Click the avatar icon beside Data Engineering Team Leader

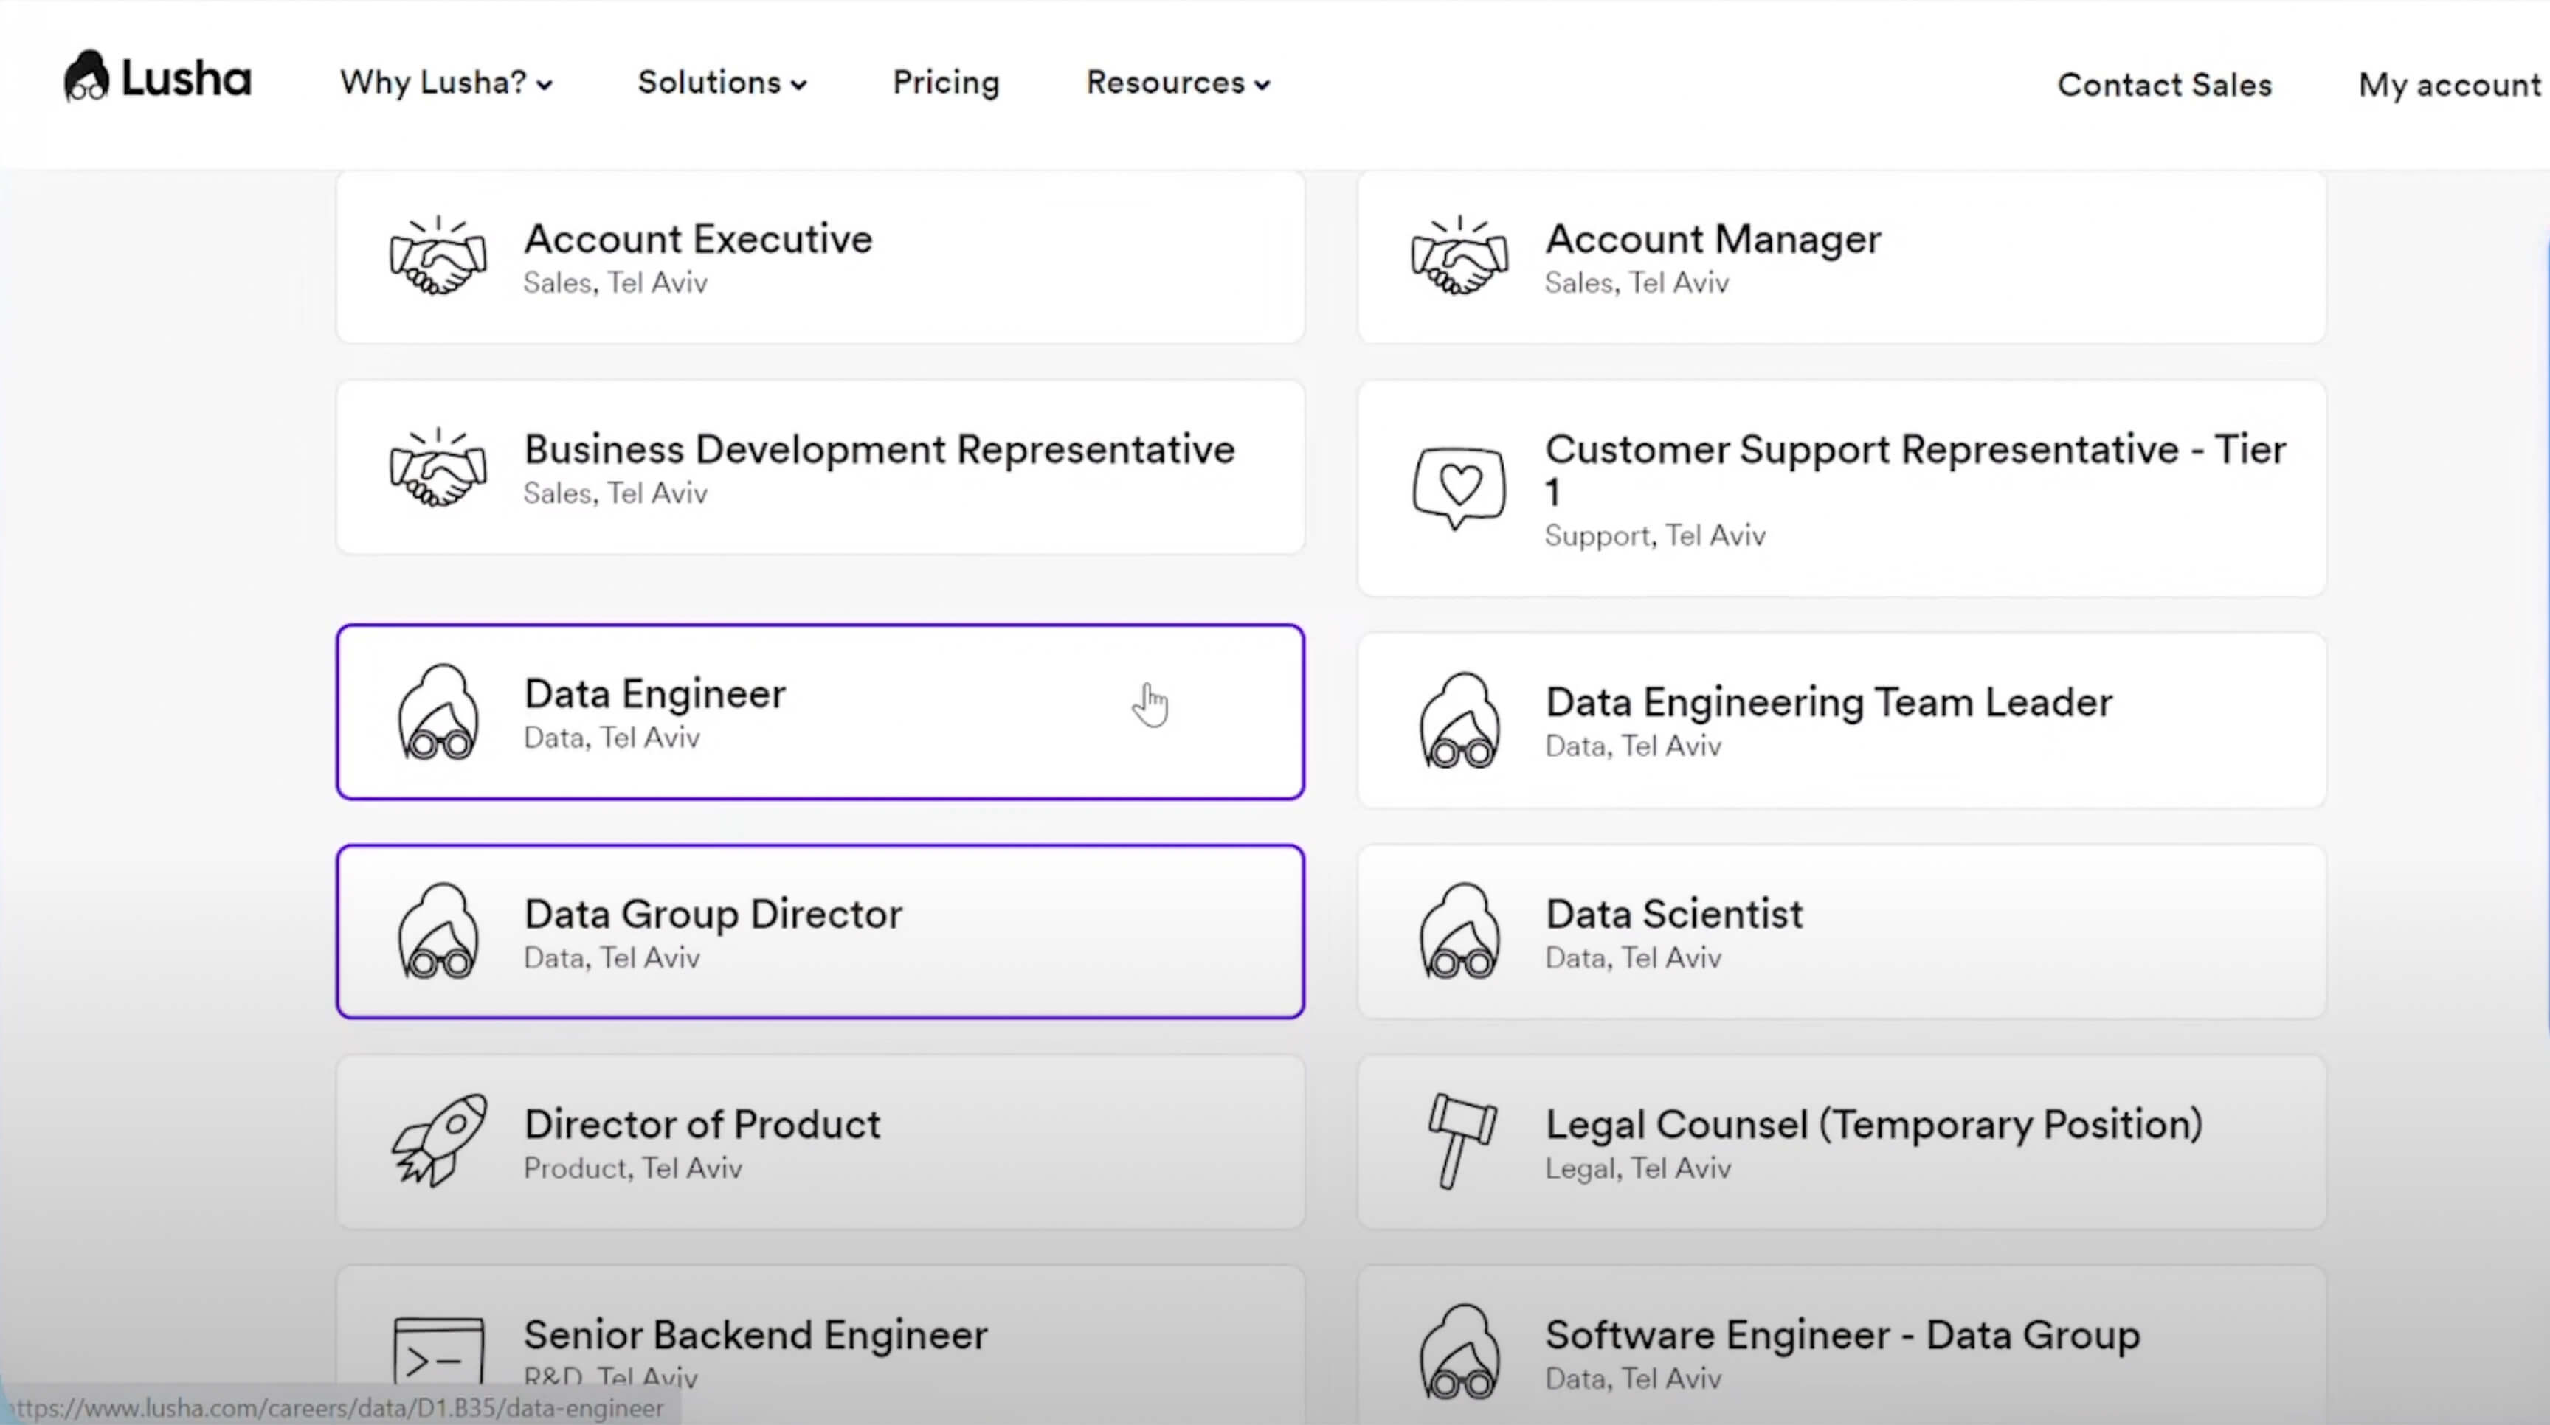[1459, 721]
